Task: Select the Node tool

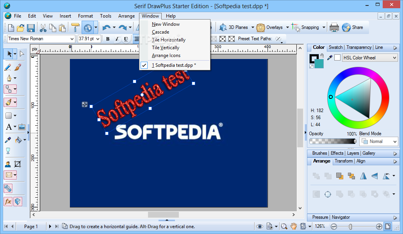Action: point(21,54)
